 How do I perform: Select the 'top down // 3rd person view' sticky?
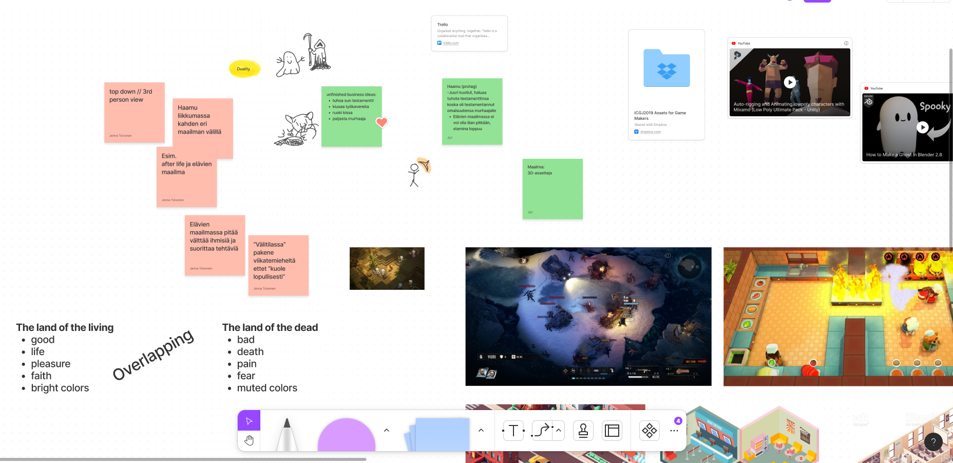coord(135,113)
